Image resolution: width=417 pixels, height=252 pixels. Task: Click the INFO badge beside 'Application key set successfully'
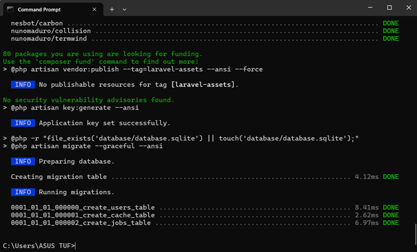[23, 123]
